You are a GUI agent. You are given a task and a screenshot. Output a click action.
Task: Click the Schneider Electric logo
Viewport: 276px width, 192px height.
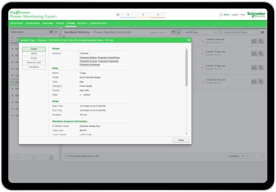pyautogui.click(x=256, y=14)
